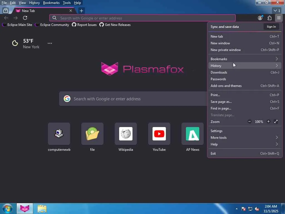This screenshot has width=285, height=214.
Task: Increase zoom with plus button
Action: click(268, 121)
